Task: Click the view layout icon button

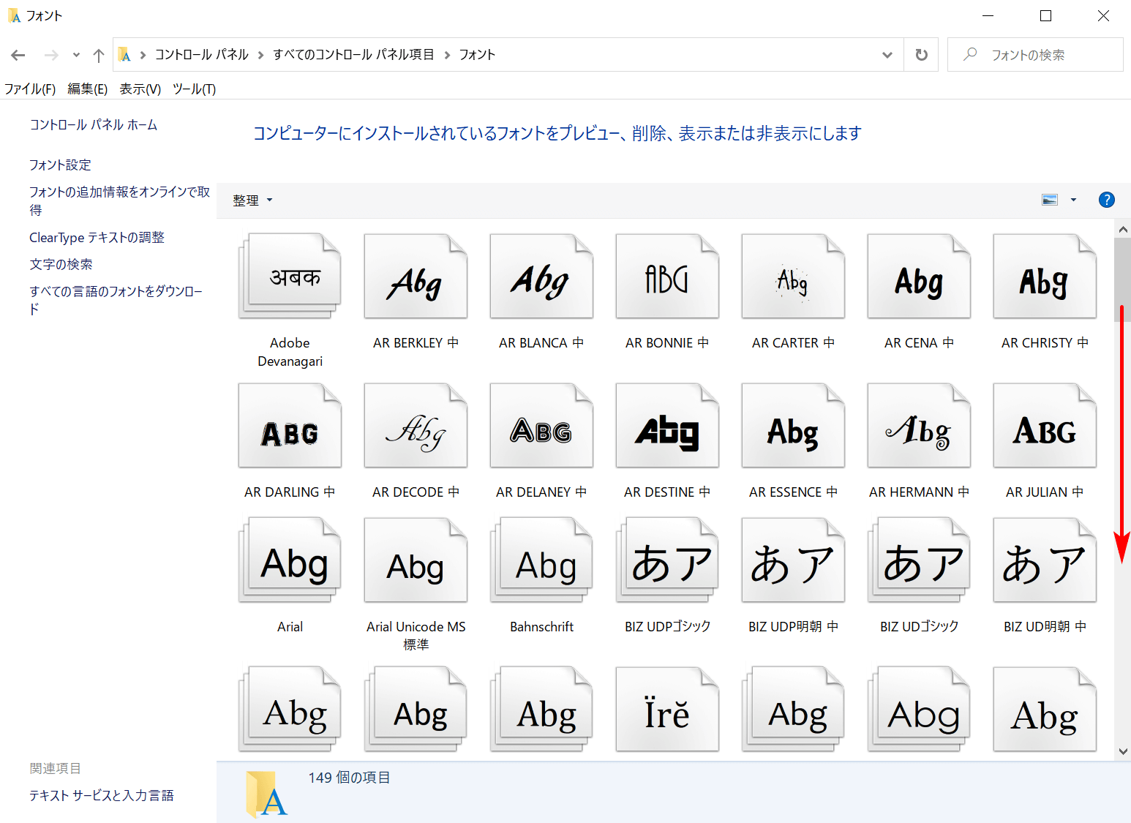Action: [1050, 200]
